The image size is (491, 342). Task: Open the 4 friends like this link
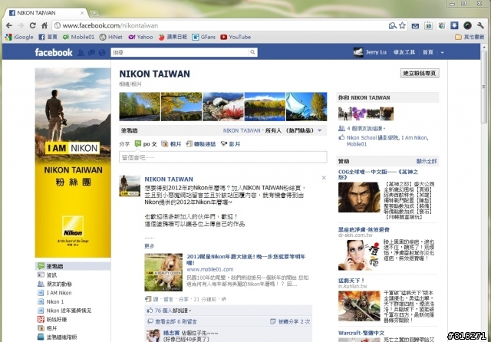365,128
